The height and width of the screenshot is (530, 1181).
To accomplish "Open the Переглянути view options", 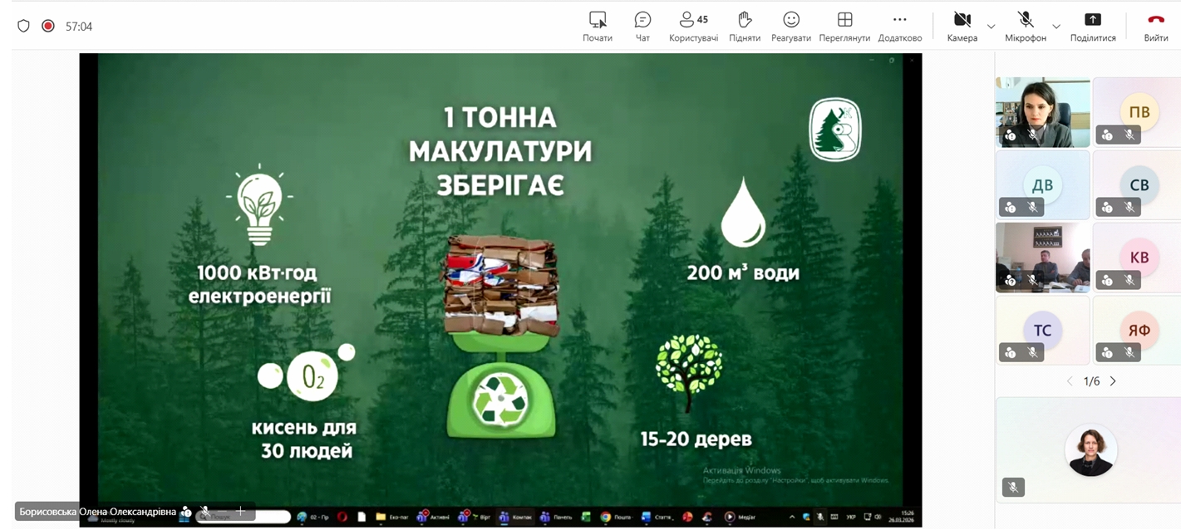I will tap(844, 27).
